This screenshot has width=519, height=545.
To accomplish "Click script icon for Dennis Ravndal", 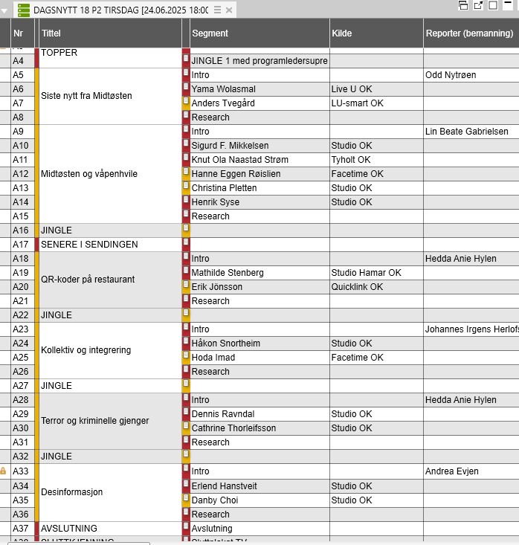I will (x=186, y=411).
